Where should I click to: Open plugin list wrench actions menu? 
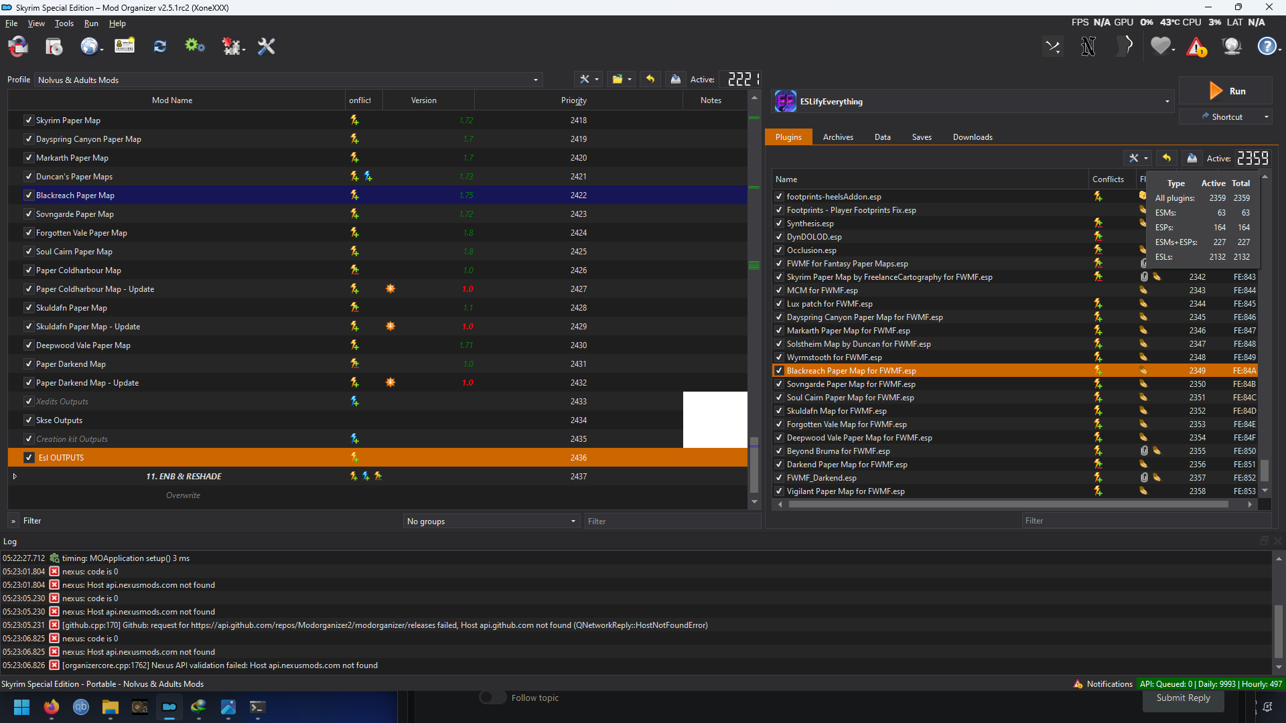[1138, 158]
